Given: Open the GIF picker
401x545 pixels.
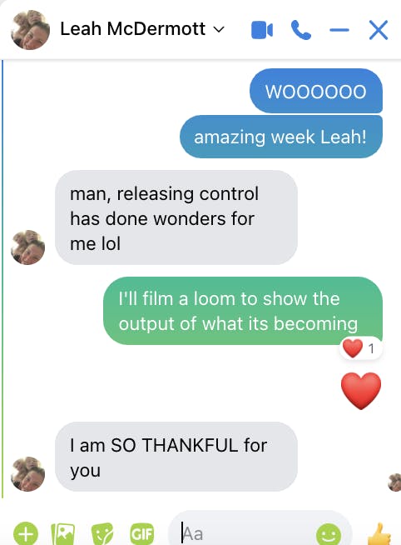Looking at the screenshot, I should [142, 533].
